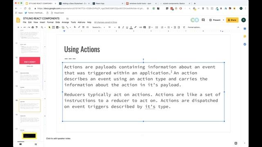
Task: Open the Arrange menu
Action: click(65, 22)
